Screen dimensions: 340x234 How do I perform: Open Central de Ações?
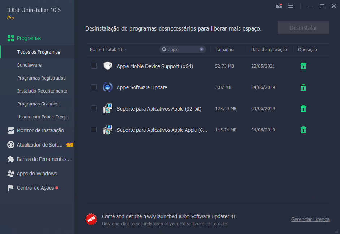pos(35,188)
